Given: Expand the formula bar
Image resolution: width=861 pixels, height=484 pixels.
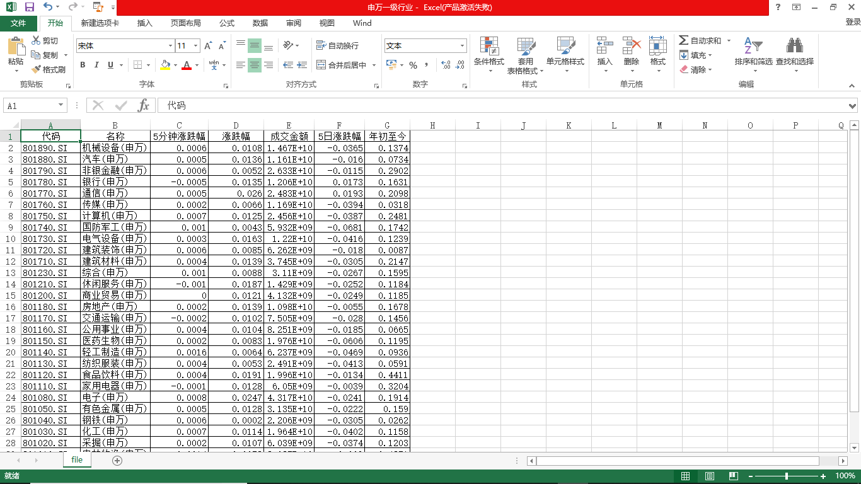Looking at the screenshot, I should [853, 106].
